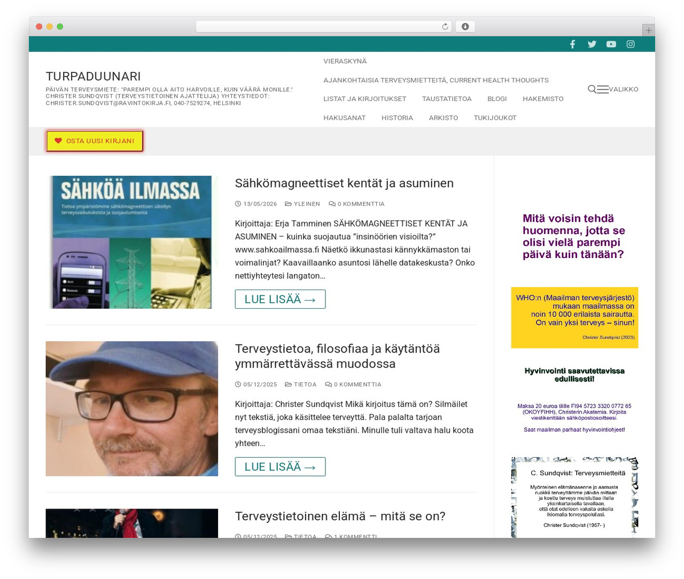Add a new browser tab
This screenshot has height=579, width=684.
[x=648, y=30]
